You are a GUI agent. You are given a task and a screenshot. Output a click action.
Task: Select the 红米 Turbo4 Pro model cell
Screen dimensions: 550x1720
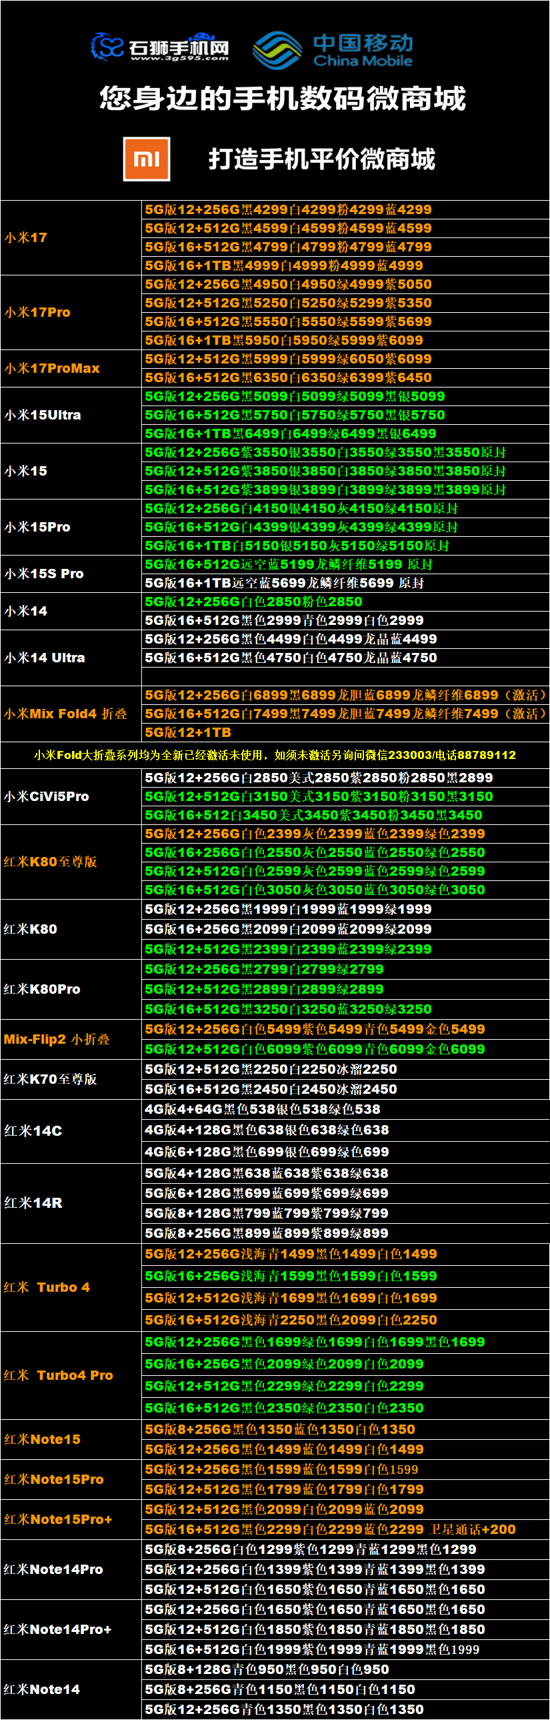coord(59,1375)
